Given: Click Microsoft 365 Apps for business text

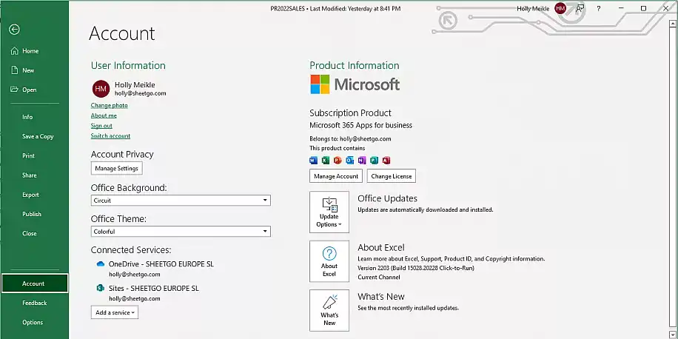Looking at the screenshot, I should click(x=360, y=125).
